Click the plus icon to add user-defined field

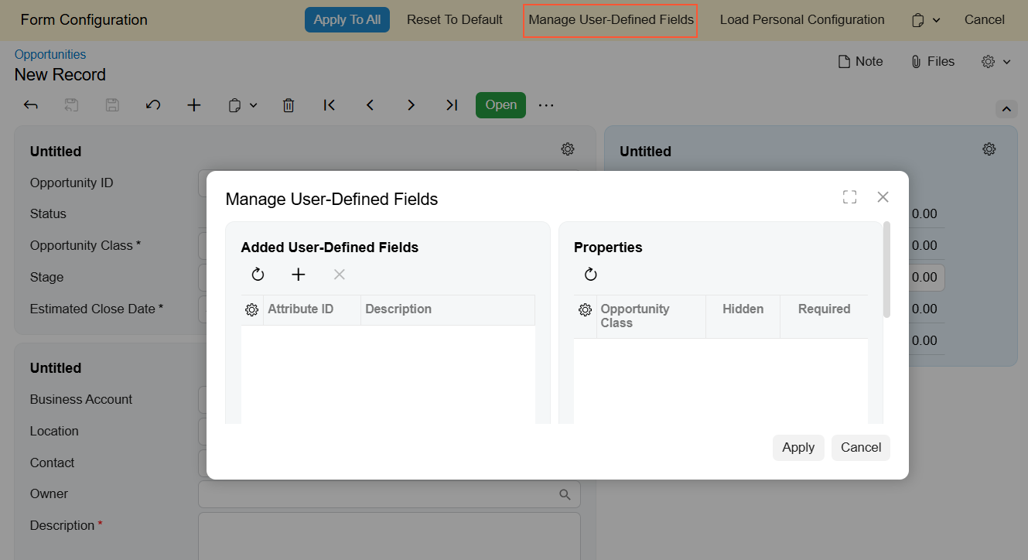click(299, 275)
